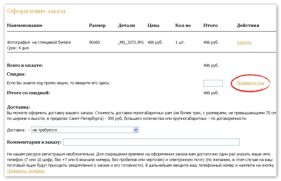Click the Комментарии к заказу label
This screenshot has width=281, height=181.
click(x=34, y=142)
